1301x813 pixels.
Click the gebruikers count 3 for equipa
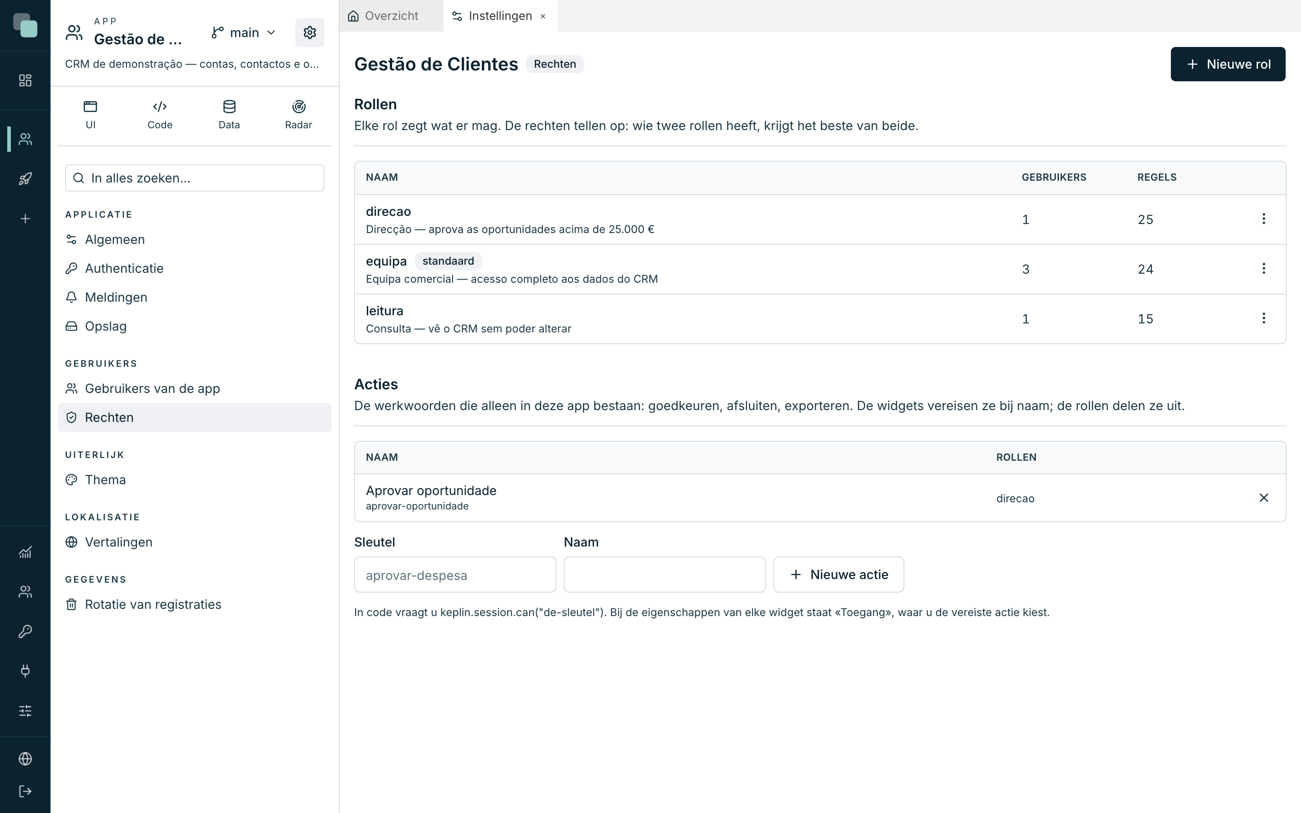1026,269
